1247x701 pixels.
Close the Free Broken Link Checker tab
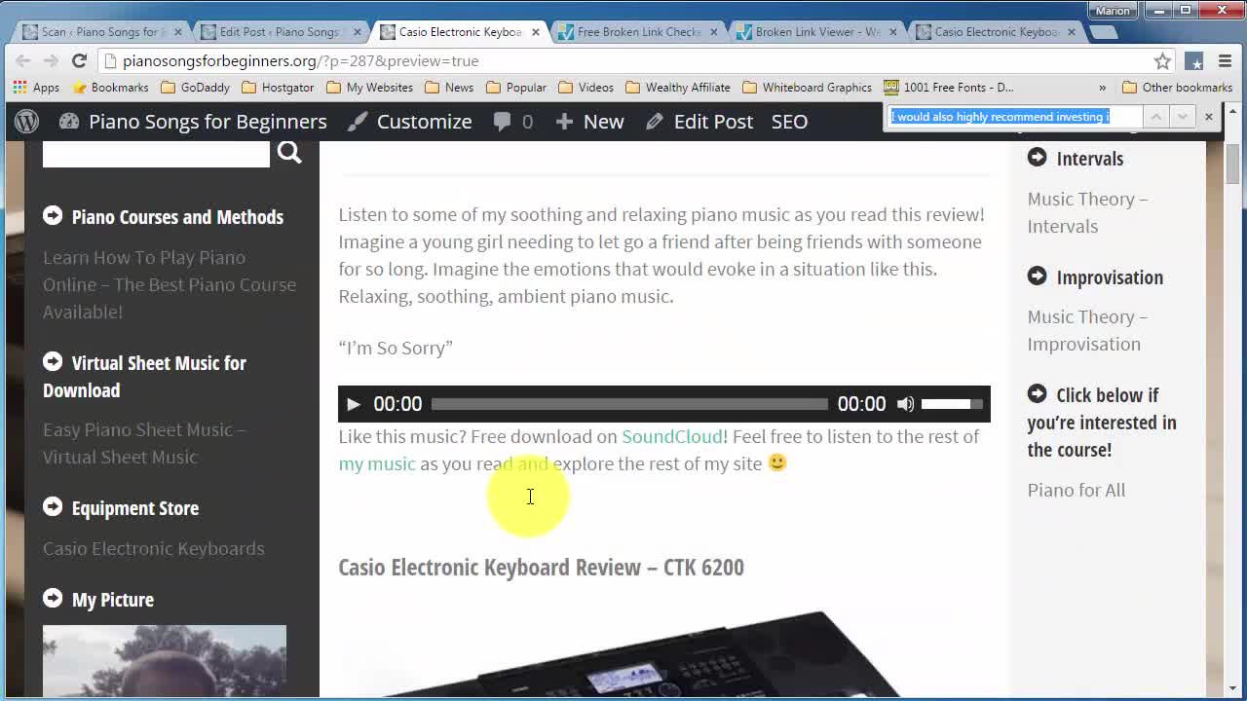(714, 32)
